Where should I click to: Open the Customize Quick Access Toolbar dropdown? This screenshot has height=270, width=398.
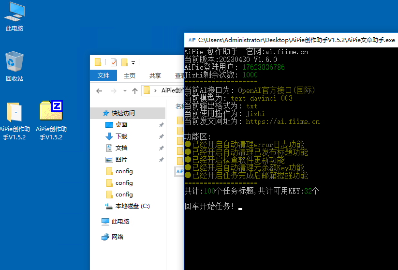tap(133, 62)
